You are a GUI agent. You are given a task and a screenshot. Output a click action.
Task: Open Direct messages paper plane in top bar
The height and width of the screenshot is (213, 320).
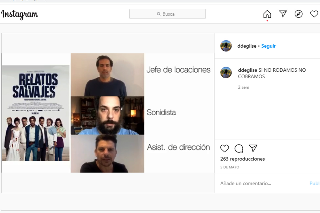[283, 14]
